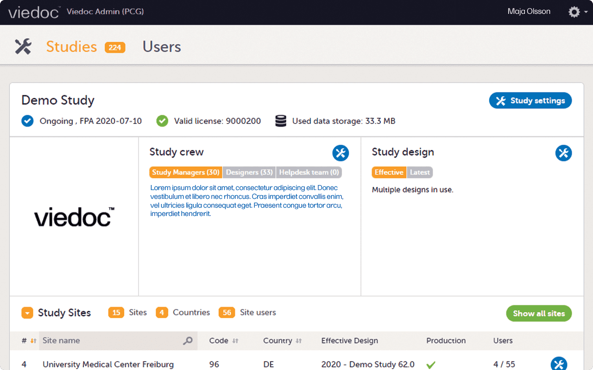Click the 4 / 55 Users count for Freiburg
593x370 pixels.
[x=504, y=364]
